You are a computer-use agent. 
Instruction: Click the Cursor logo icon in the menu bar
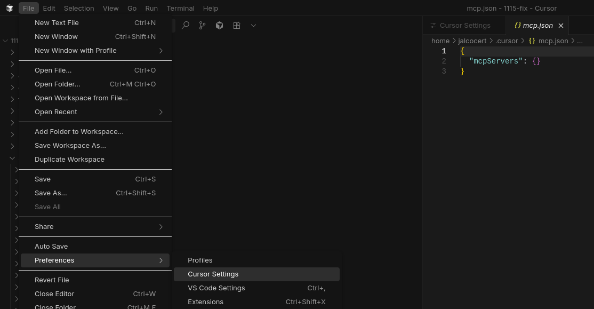[x=10, y=8]
